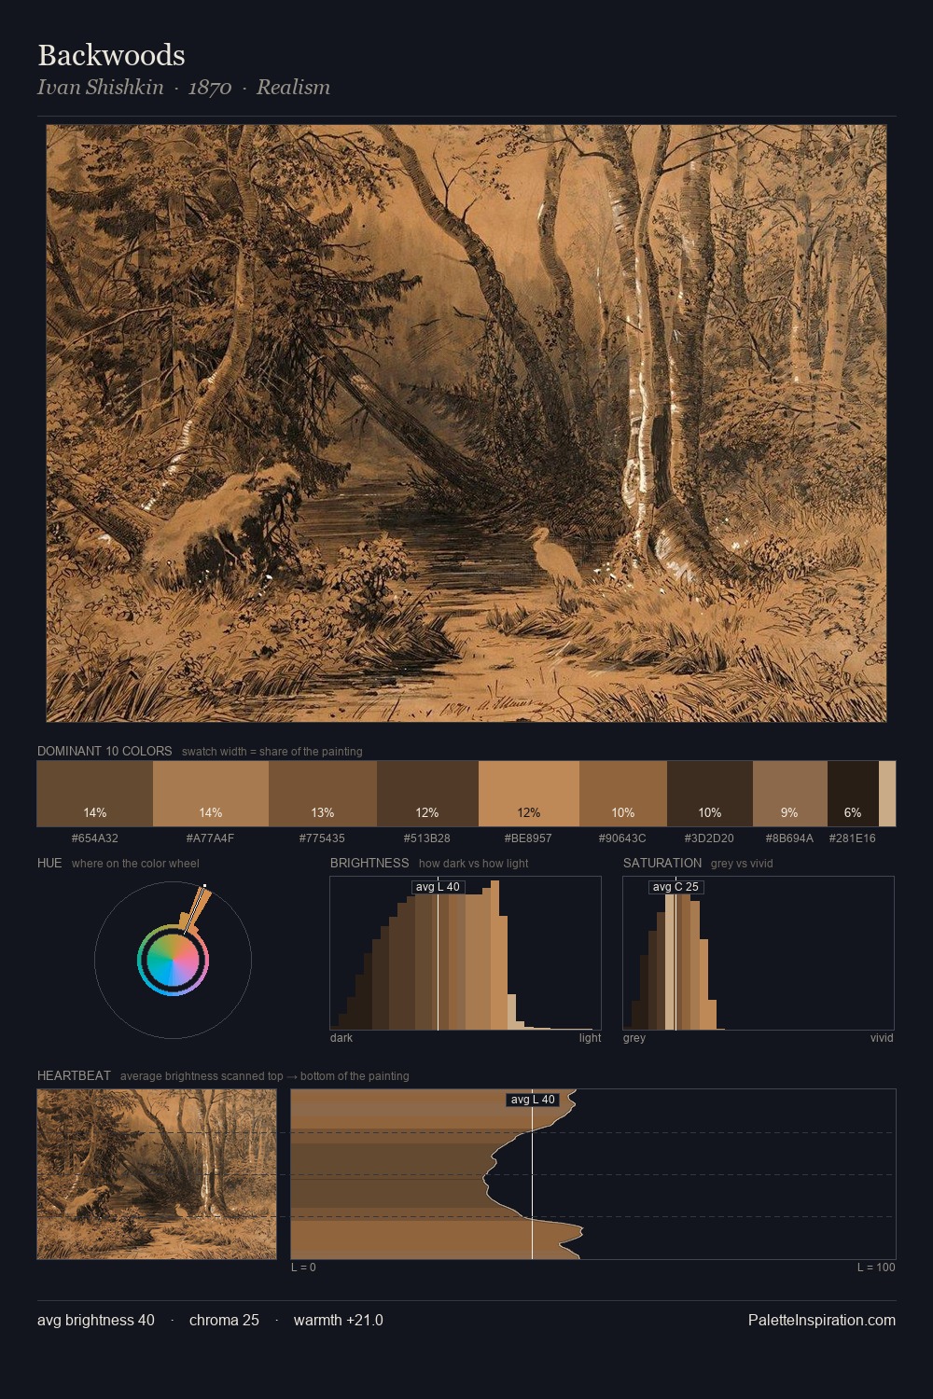The height and width of the screenshot is (1399, 933).
Task: Pick the #654A32 color swatch
Action: coord(94,794)
